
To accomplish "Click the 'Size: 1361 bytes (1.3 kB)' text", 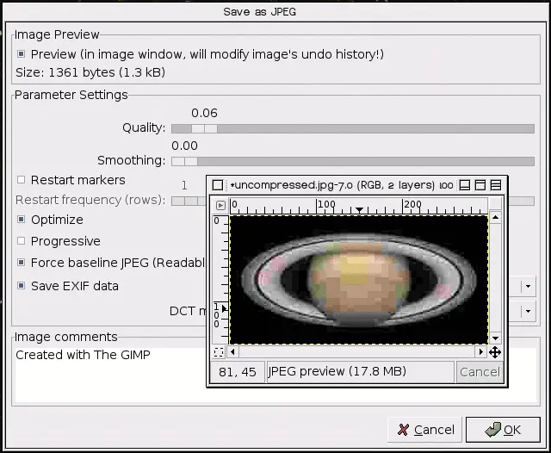I will 90,72.
